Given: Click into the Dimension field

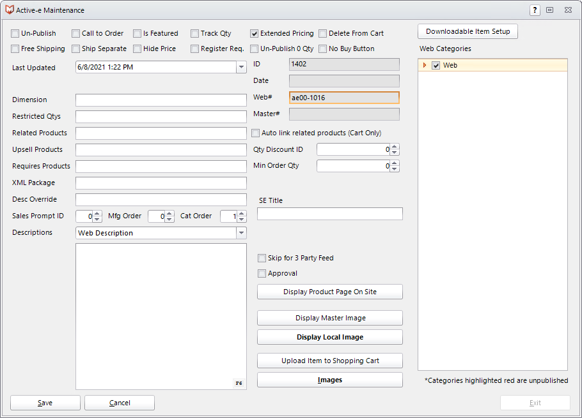Looking at the screenshot, I should (161, 100).
